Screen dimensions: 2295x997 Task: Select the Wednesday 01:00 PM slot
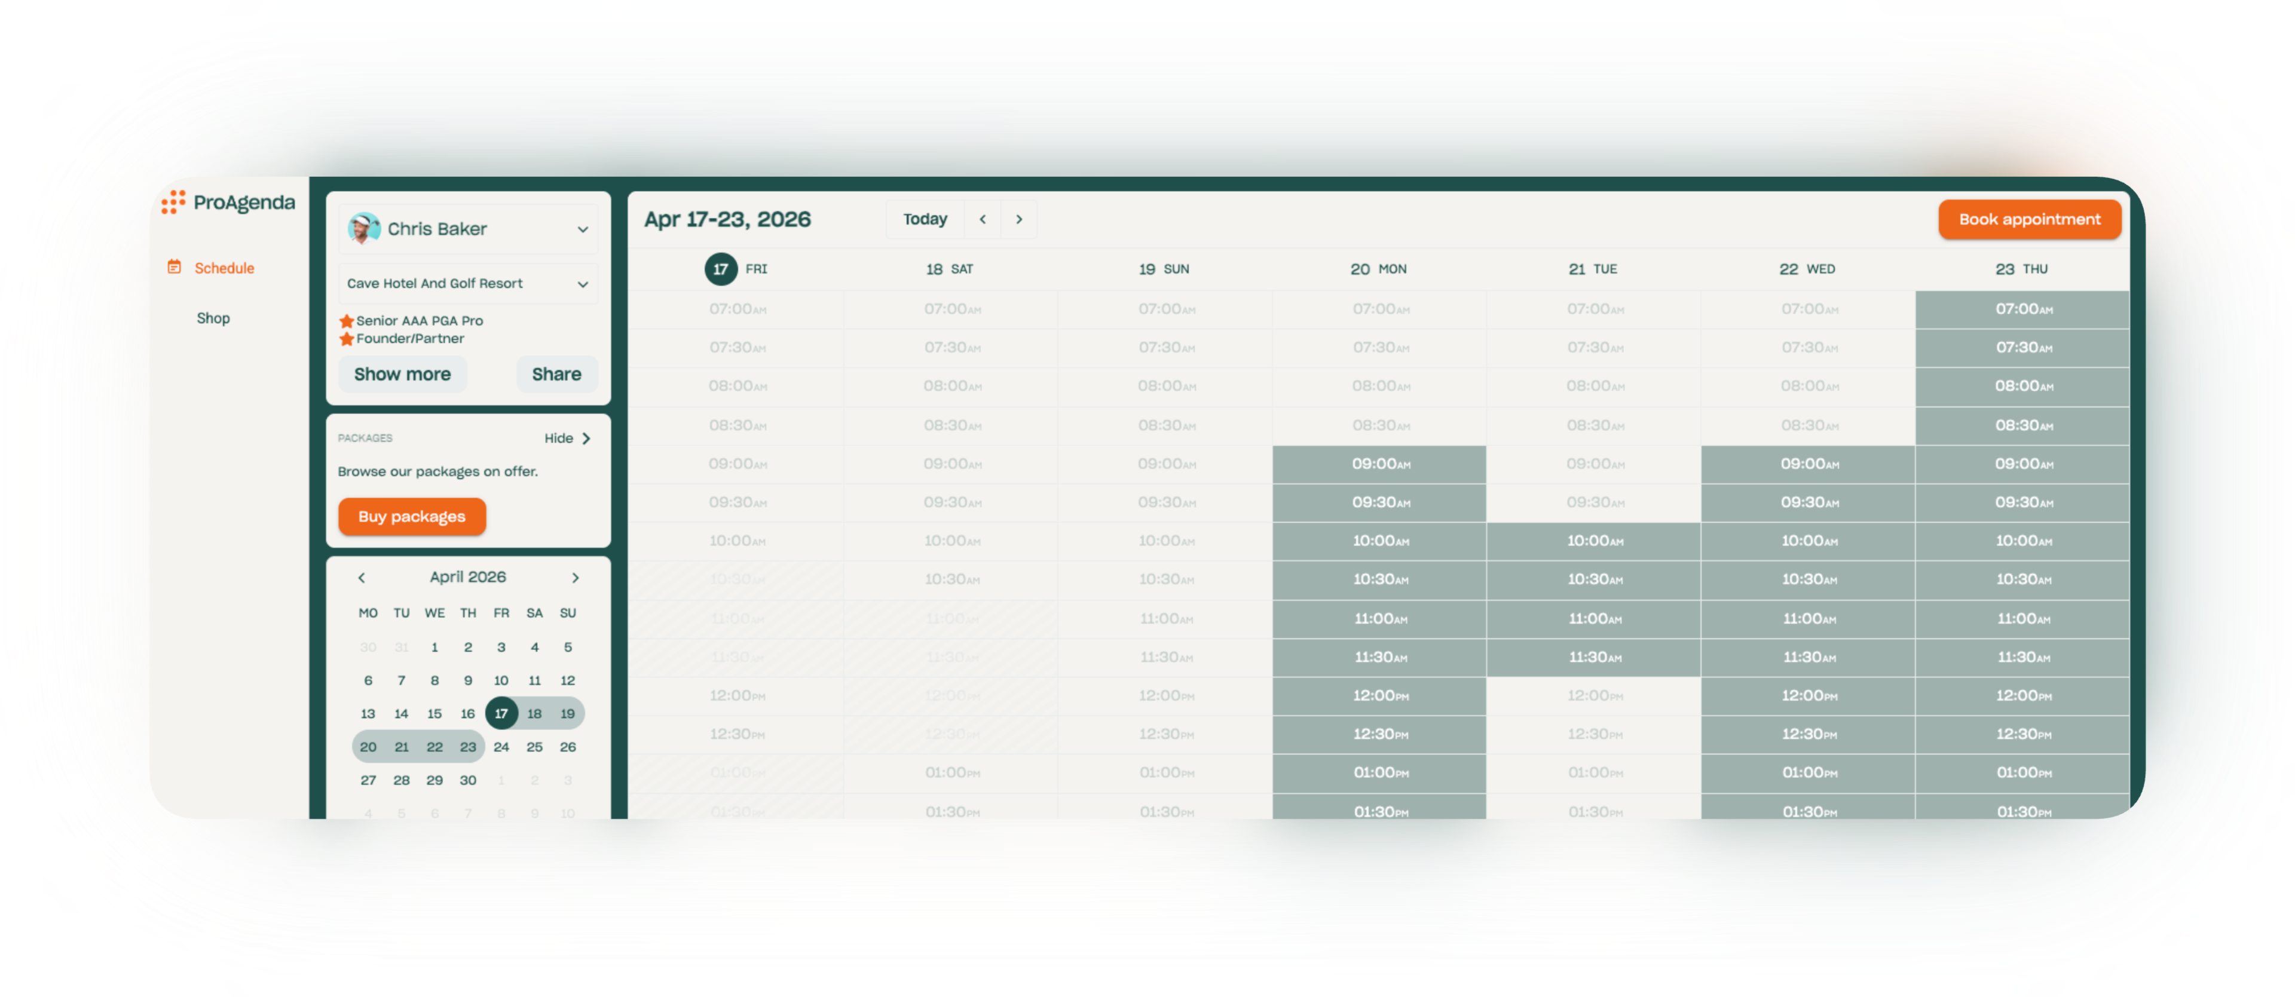[x=1808, y=774]
